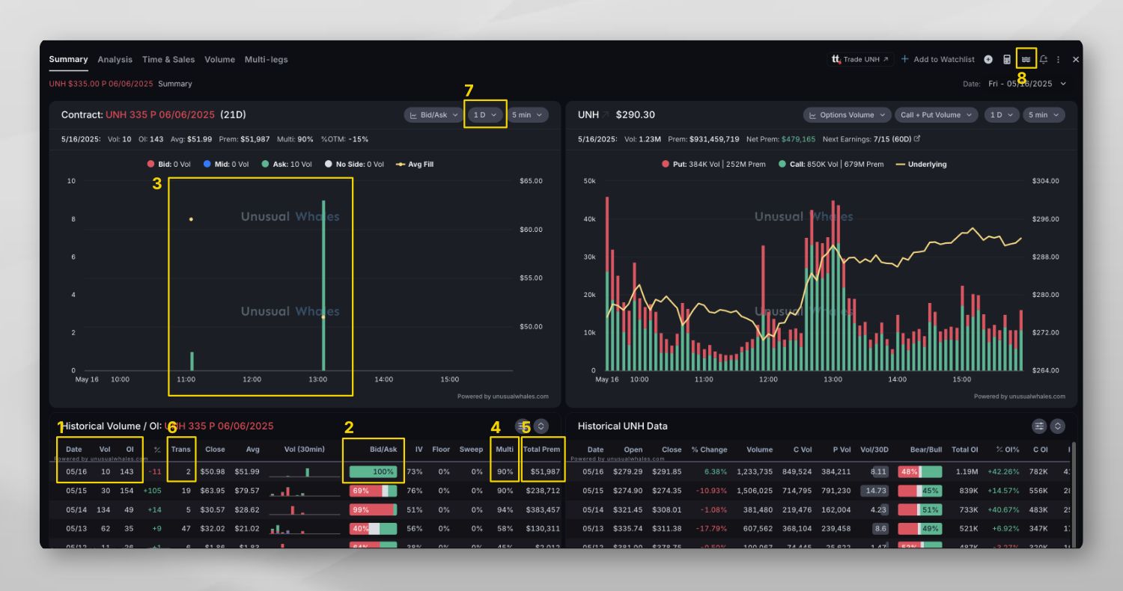Viewport: 1123px width, 591px height.
Task: Click the expand arrows icon in the Historical Volume / OI panel
Action: click(x=541, y=426)
